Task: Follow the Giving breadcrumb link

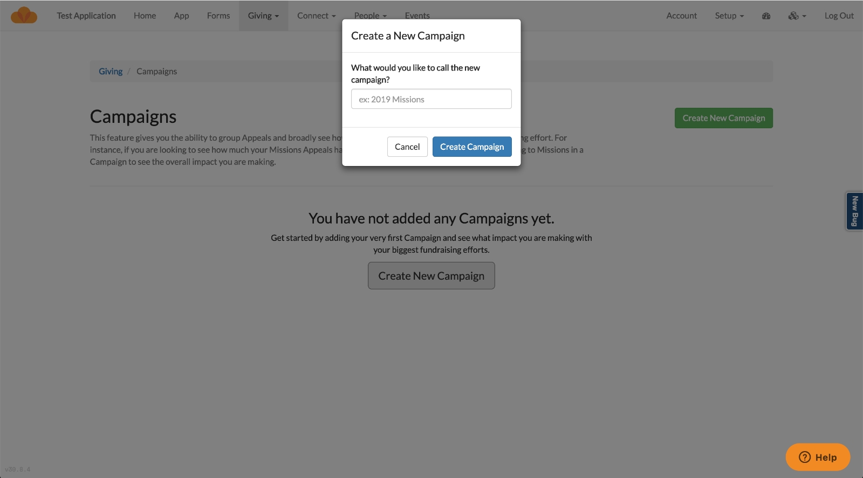Action: (110, 71)
